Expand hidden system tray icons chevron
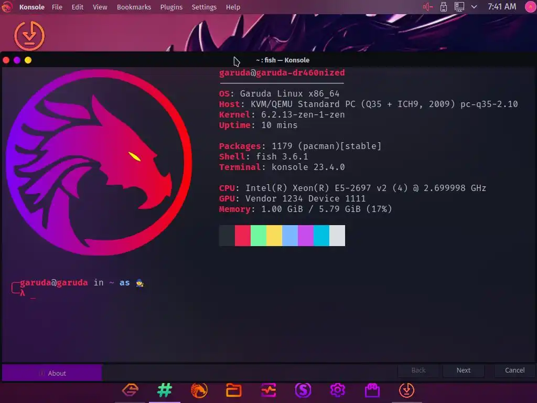The image size is (537, 403). [474, 7]
